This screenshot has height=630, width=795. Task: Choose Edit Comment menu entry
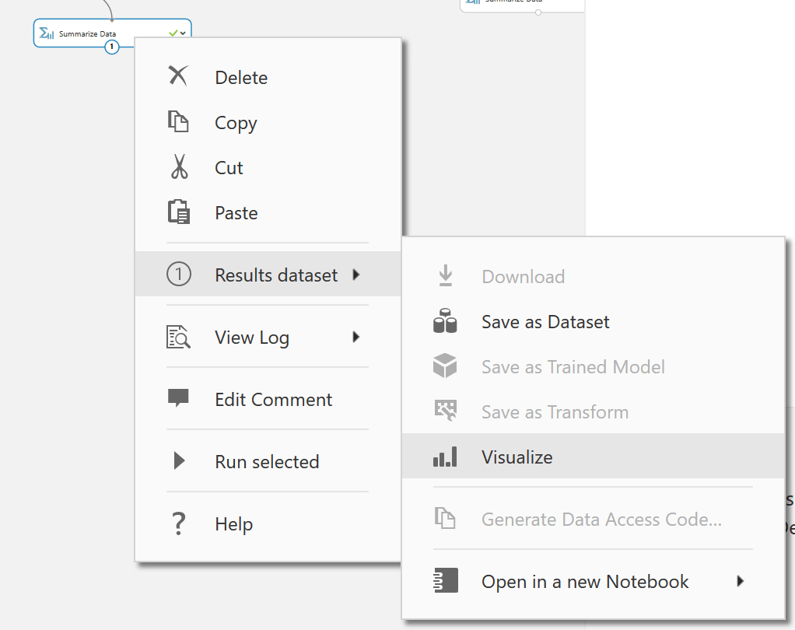click(273, 399)
